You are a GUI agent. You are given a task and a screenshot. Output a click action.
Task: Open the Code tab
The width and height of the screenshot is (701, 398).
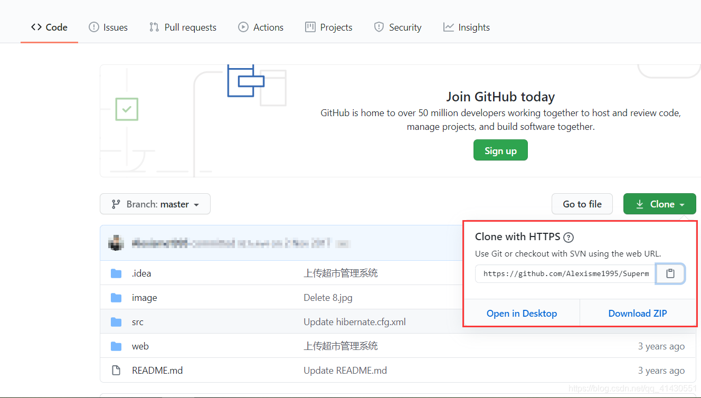click(49, 27)
